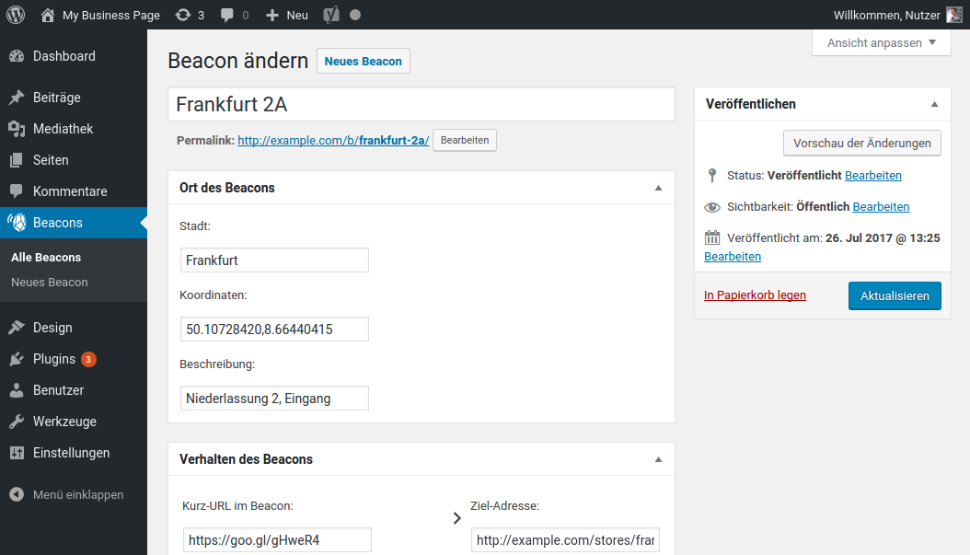The image size is (970, 555).
Task: Click the Yoast SEO icon in admin bar
Action: [330, 15]
